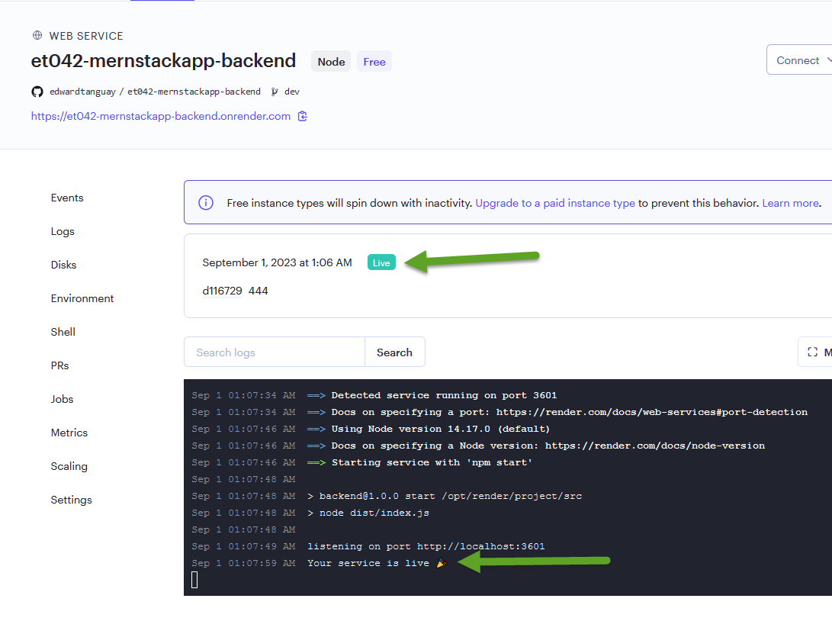Open the Logs section
The image size is (832, 621).
pyautogui.click(x=63, y=231)
